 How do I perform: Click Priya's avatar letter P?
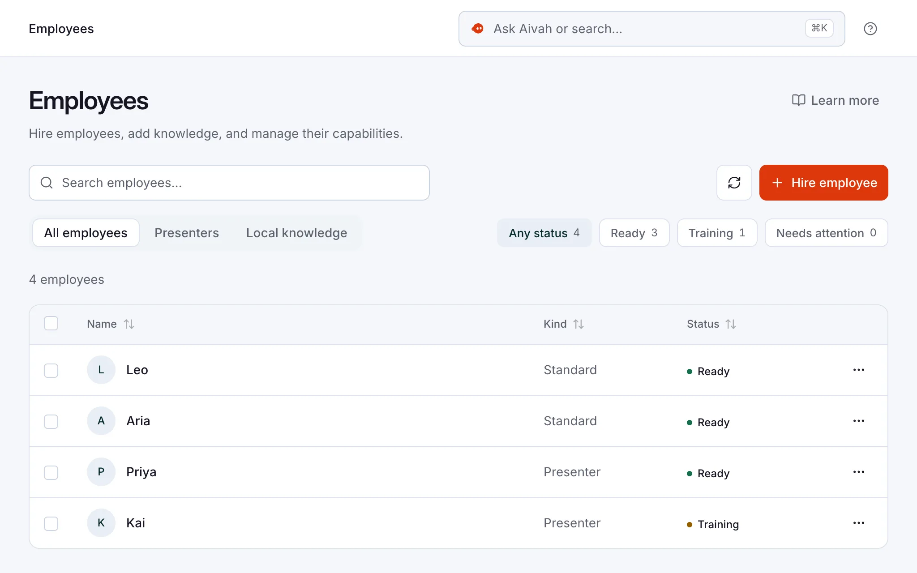101,472
